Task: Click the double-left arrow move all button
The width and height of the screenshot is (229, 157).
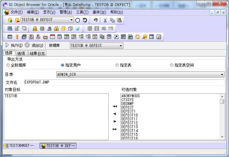Action: tap(115, 106)
